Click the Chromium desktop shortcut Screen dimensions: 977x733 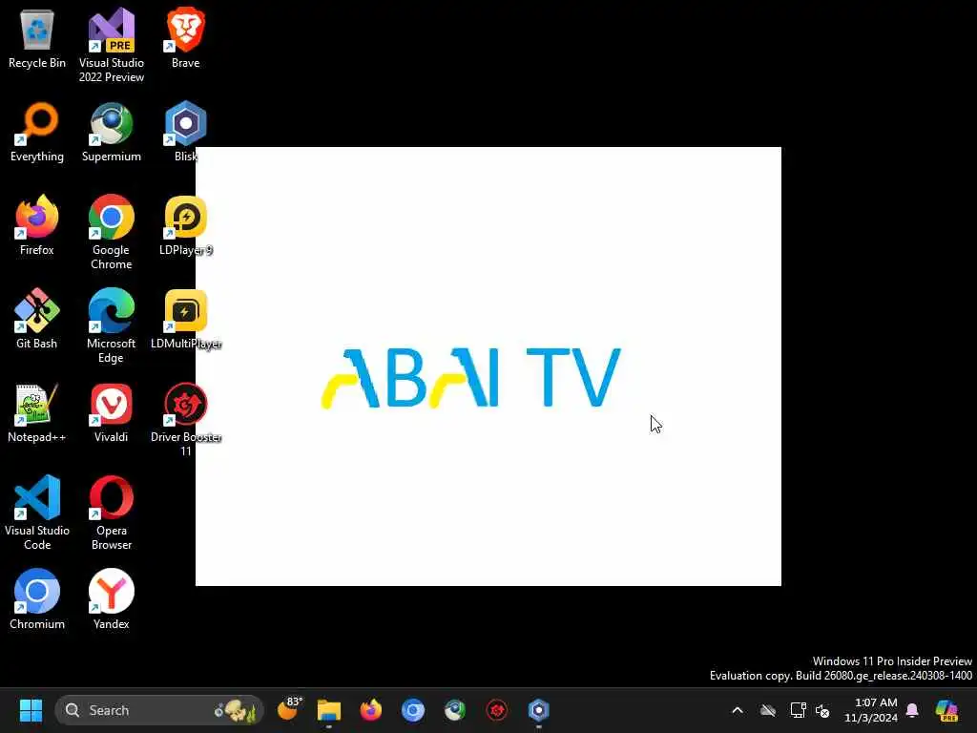coord(37,599)
